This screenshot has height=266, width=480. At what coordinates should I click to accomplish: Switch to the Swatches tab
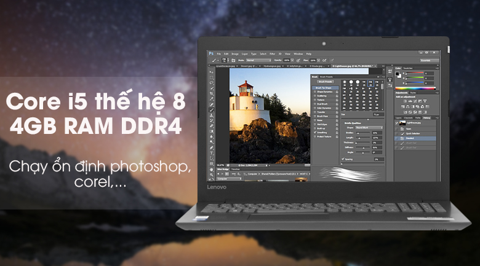(408, 68)
